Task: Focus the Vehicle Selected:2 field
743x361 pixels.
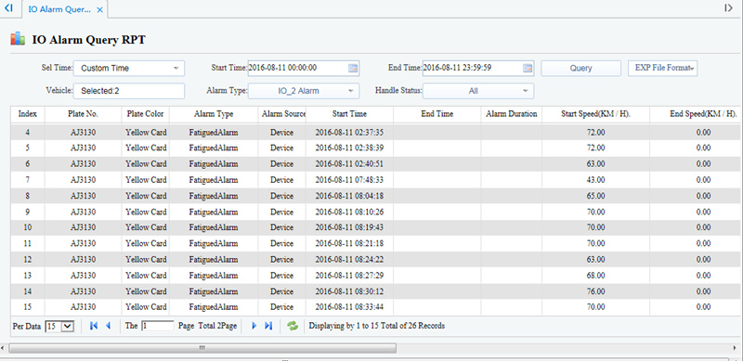Action: [129, 91]
